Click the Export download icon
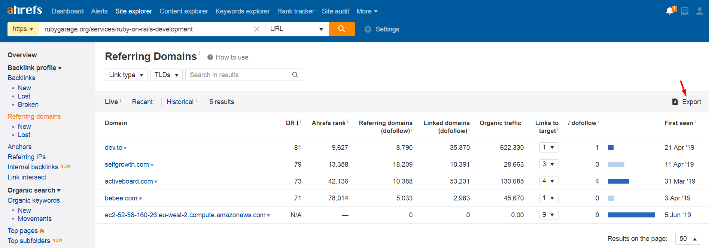Screen dimensions: 709x248 675,102
